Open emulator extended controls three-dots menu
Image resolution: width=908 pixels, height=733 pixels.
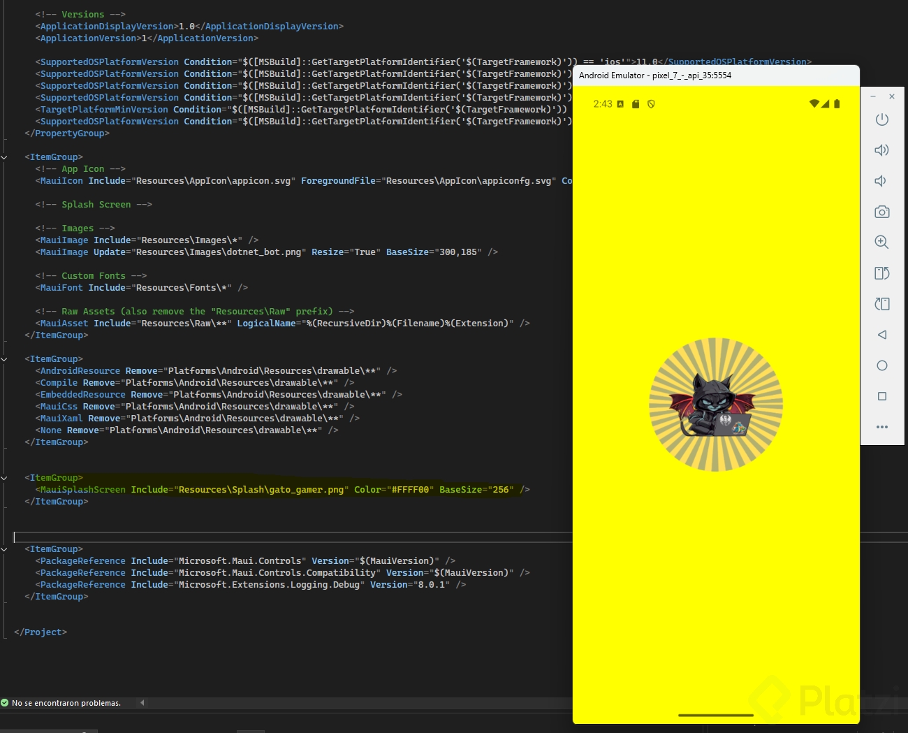click(881, 427)
